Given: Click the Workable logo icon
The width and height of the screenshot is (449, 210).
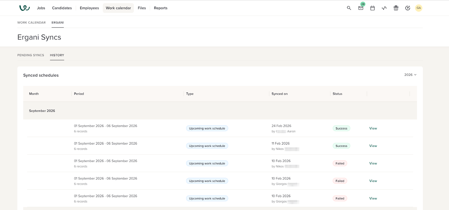Looking at the screenshot, I should click(24, 8).
